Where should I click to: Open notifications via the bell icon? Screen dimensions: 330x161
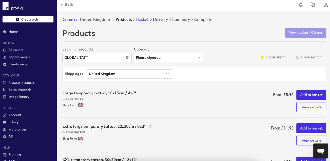point(301,5)
